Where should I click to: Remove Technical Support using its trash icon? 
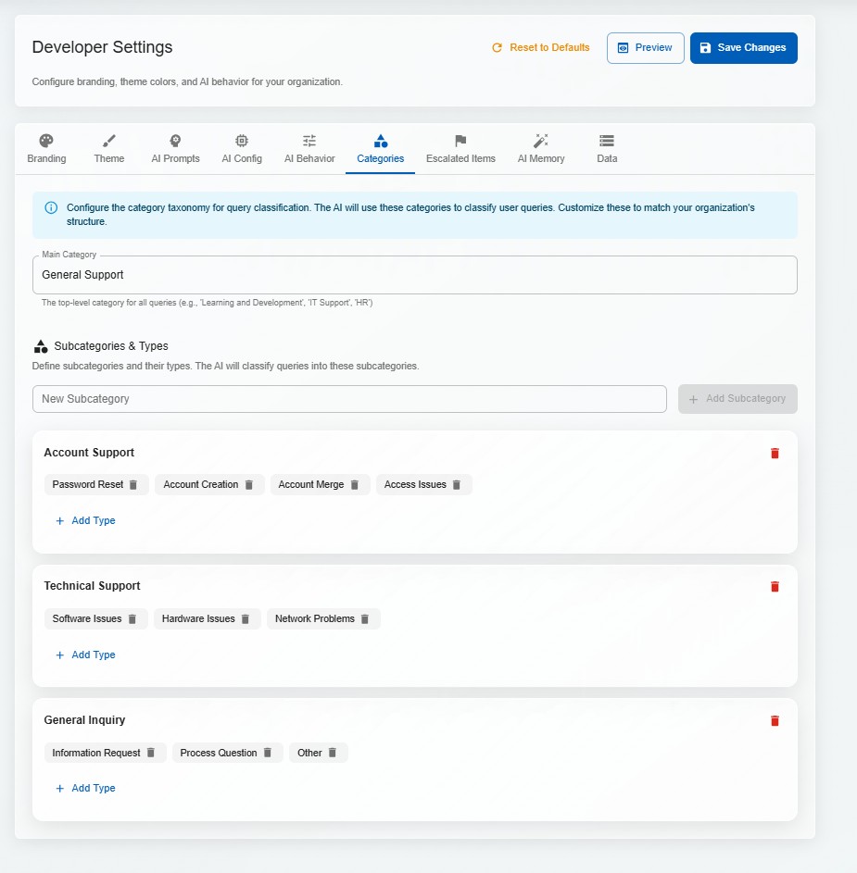tap(775, 586)
